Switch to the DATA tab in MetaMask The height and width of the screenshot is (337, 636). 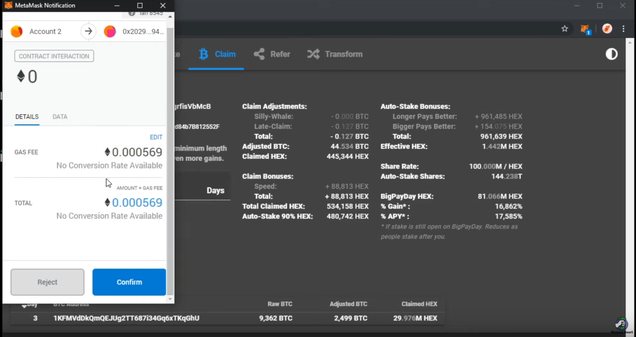[60, 116]
